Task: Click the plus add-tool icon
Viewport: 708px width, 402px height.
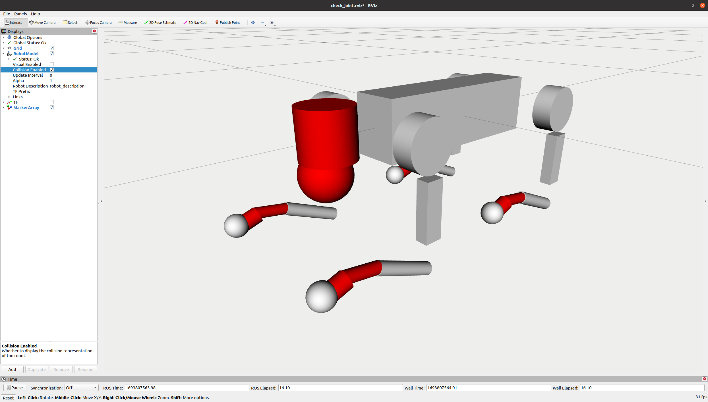Action: coord(253,22)
